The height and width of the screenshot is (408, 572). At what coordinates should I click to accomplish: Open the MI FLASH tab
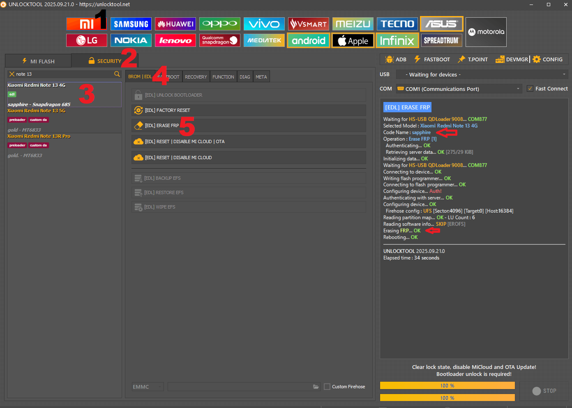tap(38, 61)
